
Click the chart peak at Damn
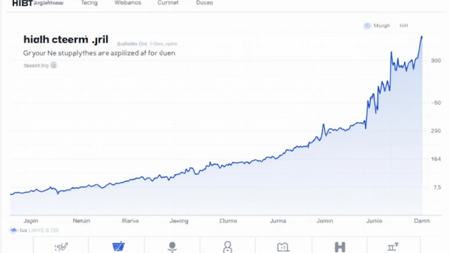pos(421,36)
